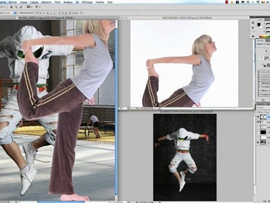Select the Rotate View tool icon
Image resolution: width=270 pixels, height=203 pixels.
click(21, 7)
